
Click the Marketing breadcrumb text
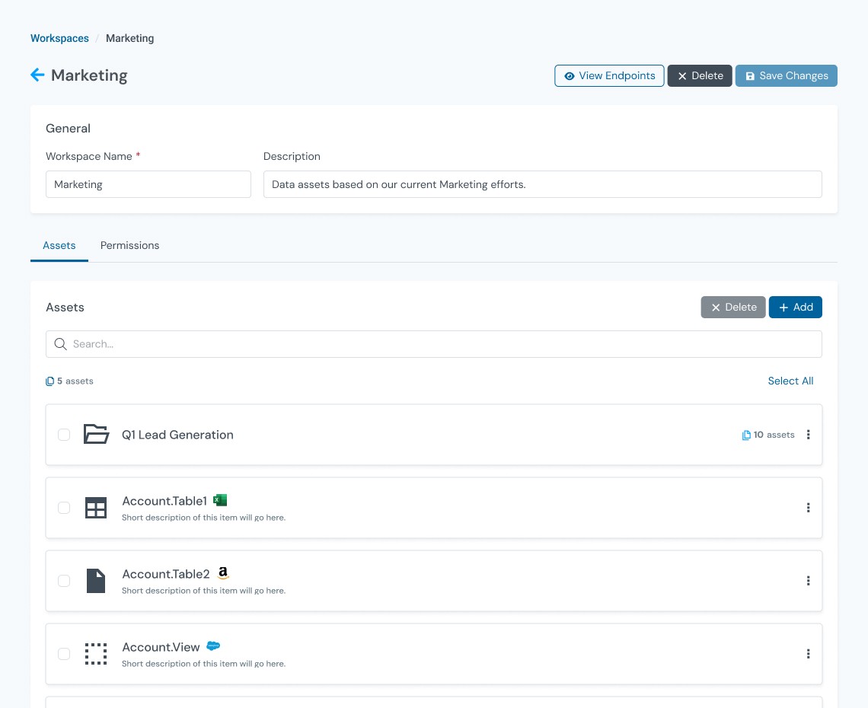(x=130, y=38)
